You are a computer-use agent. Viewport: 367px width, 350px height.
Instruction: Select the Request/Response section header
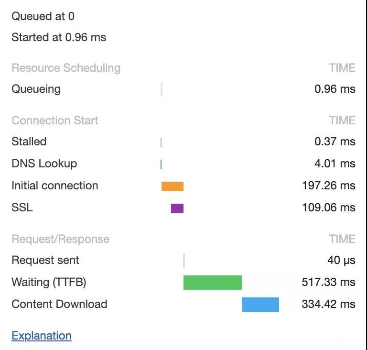click(x=60, y=239)
